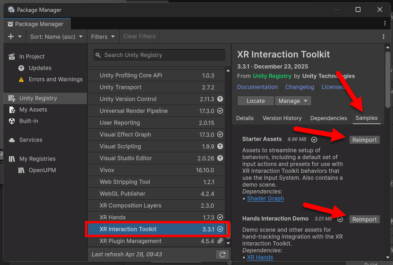The height and width of the screenshot is (265, 393).
Task: Open the Sort: Name (asc) dropdown
Action: click(56, 36)
